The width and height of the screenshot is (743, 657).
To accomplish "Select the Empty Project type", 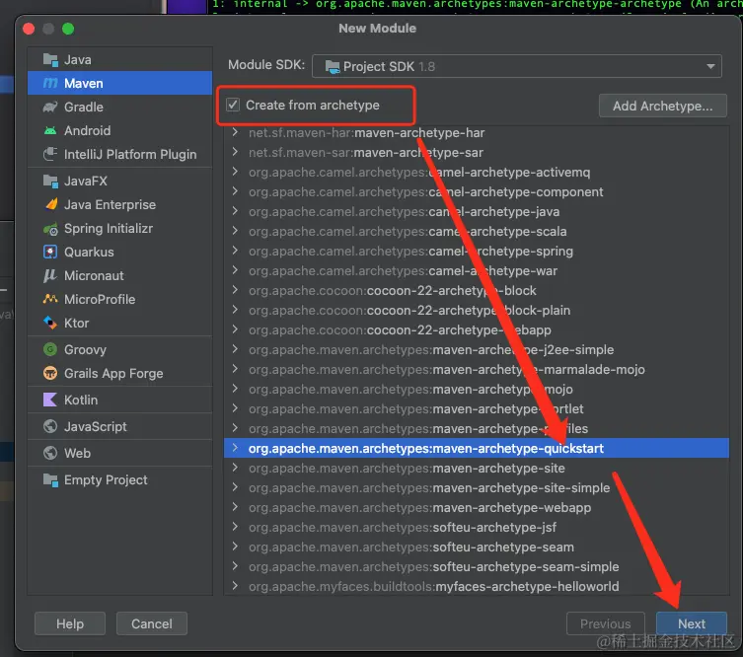I will point(119,479).
